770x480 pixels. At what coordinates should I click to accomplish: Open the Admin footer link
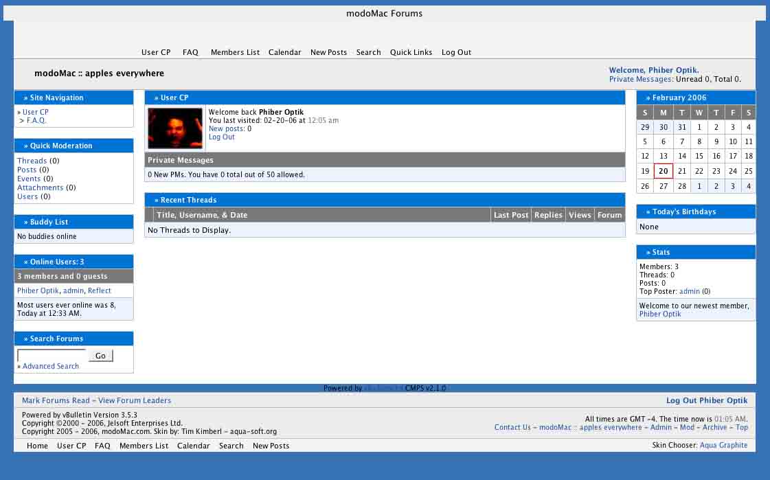[x=661, y=428]
